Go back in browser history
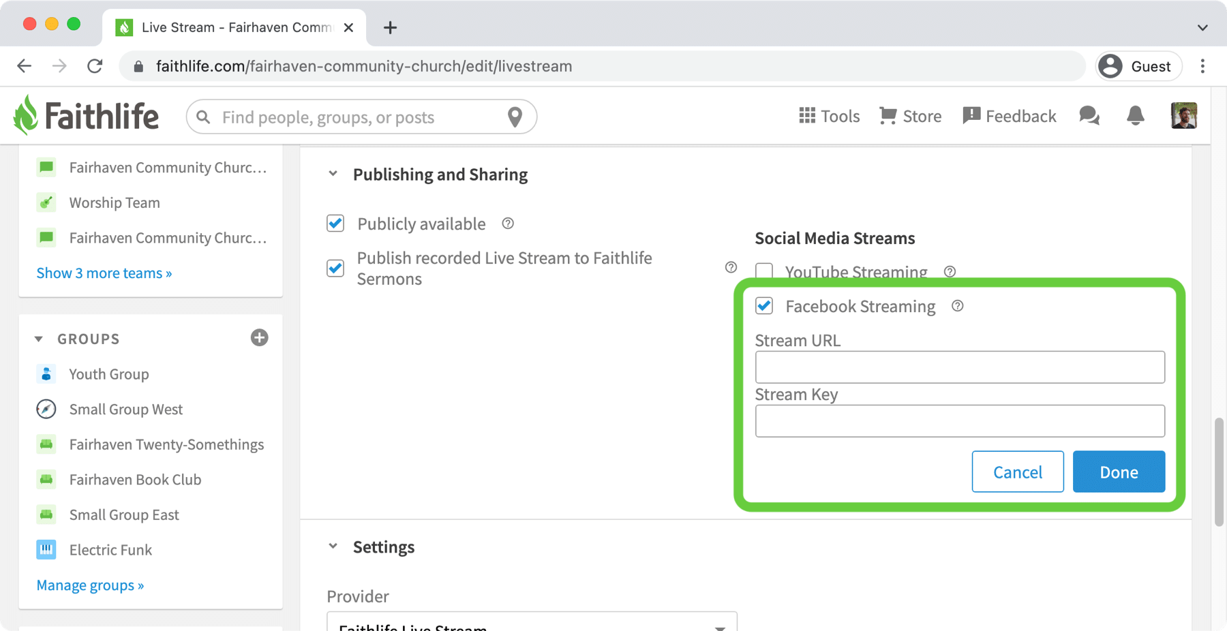The image size is (1227, 631). 25,66
